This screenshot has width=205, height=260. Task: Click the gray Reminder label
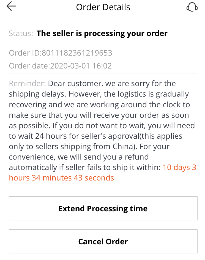[27, 83]
